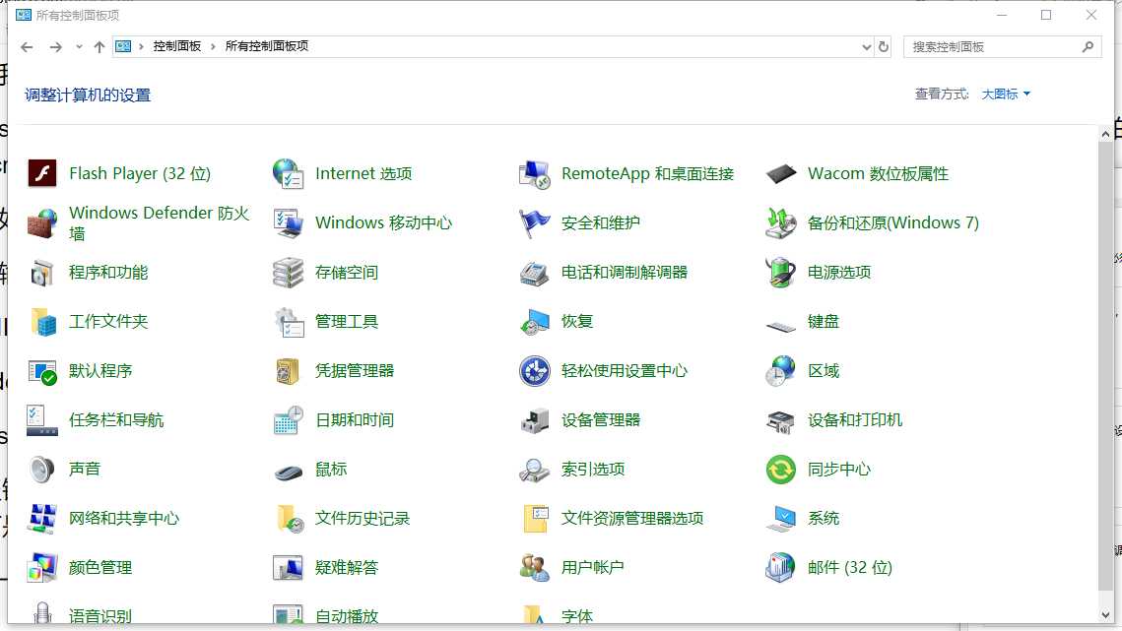Go forward with the forward arrow
The height and width of the screenshot is (631, 1122).
click(x=56, y=46)
